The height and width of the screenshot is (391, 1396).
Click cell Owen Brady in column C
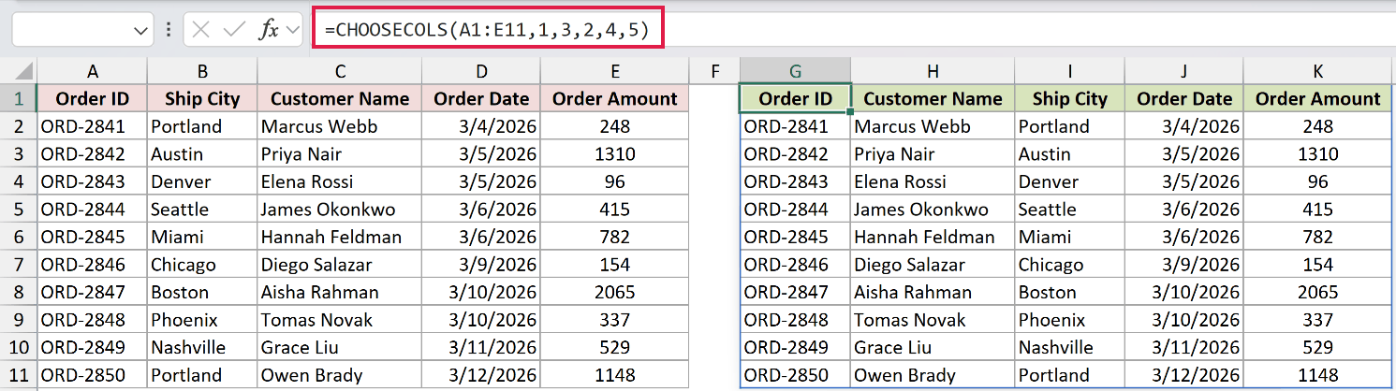pyautogui.click(x=340, y=375)
